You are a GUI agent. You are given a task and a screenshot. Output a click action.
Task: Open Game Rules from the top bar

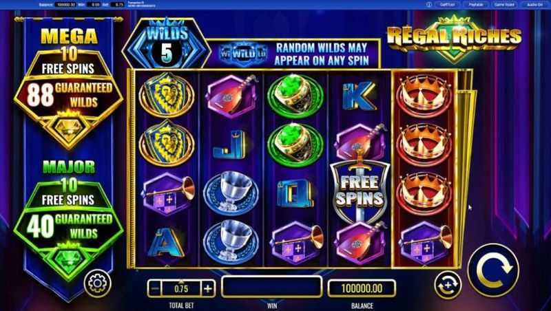[504, 5]
